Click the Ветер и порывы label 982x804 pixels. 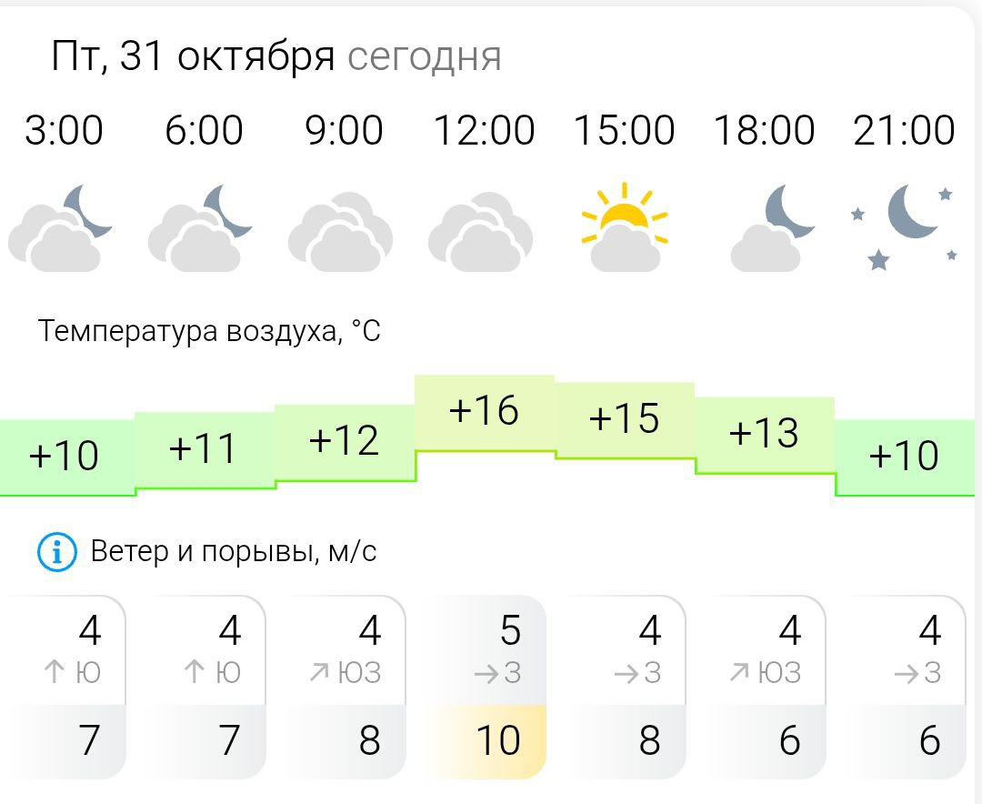[x=234, y=551]
